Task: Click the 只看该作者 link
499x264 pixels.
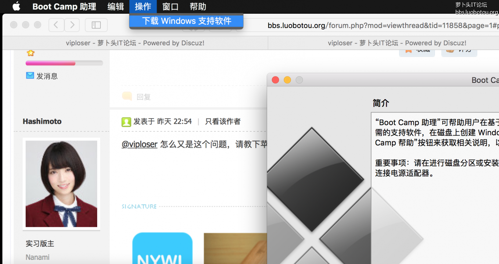Action: pyautogui.click(x=223, y=122)
